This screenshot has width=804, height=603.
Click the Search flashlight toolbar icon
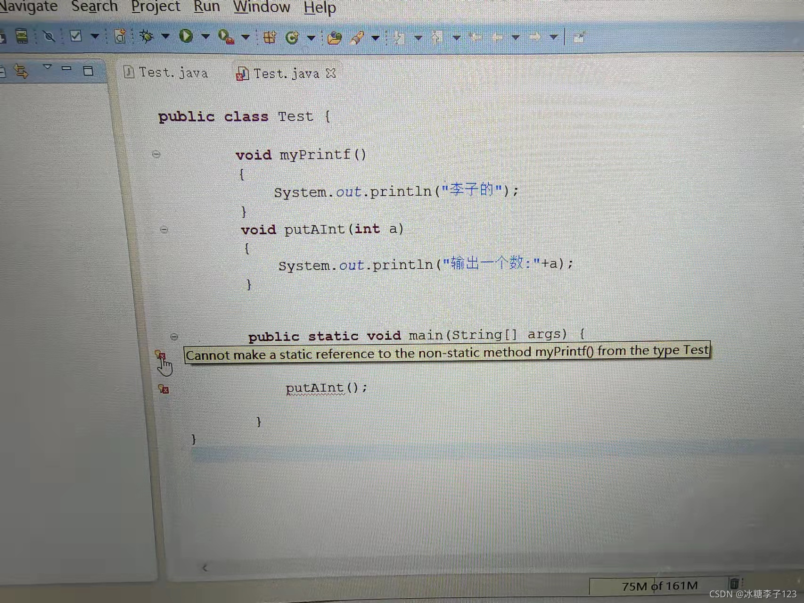[357, 38]
